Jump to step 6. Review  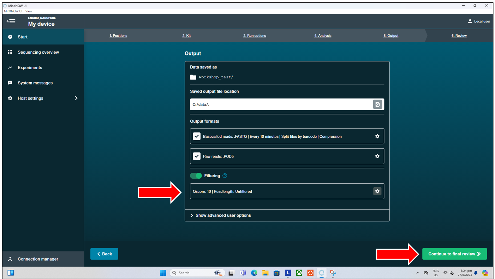pos(459,36)
